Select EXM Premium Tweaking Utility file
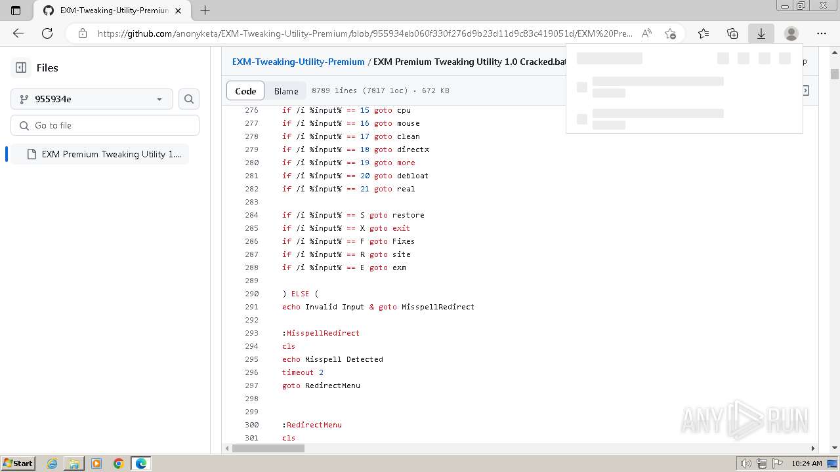This screenshot has width=840, height=472. point(98,154)
